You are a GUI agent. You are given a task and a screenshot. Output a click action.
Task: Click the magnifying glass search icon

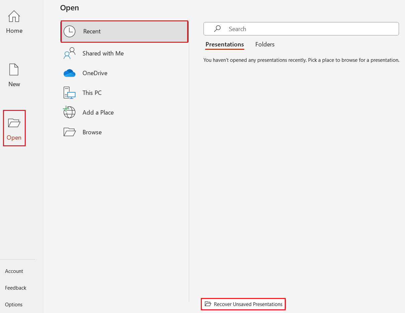coord(218,29)
